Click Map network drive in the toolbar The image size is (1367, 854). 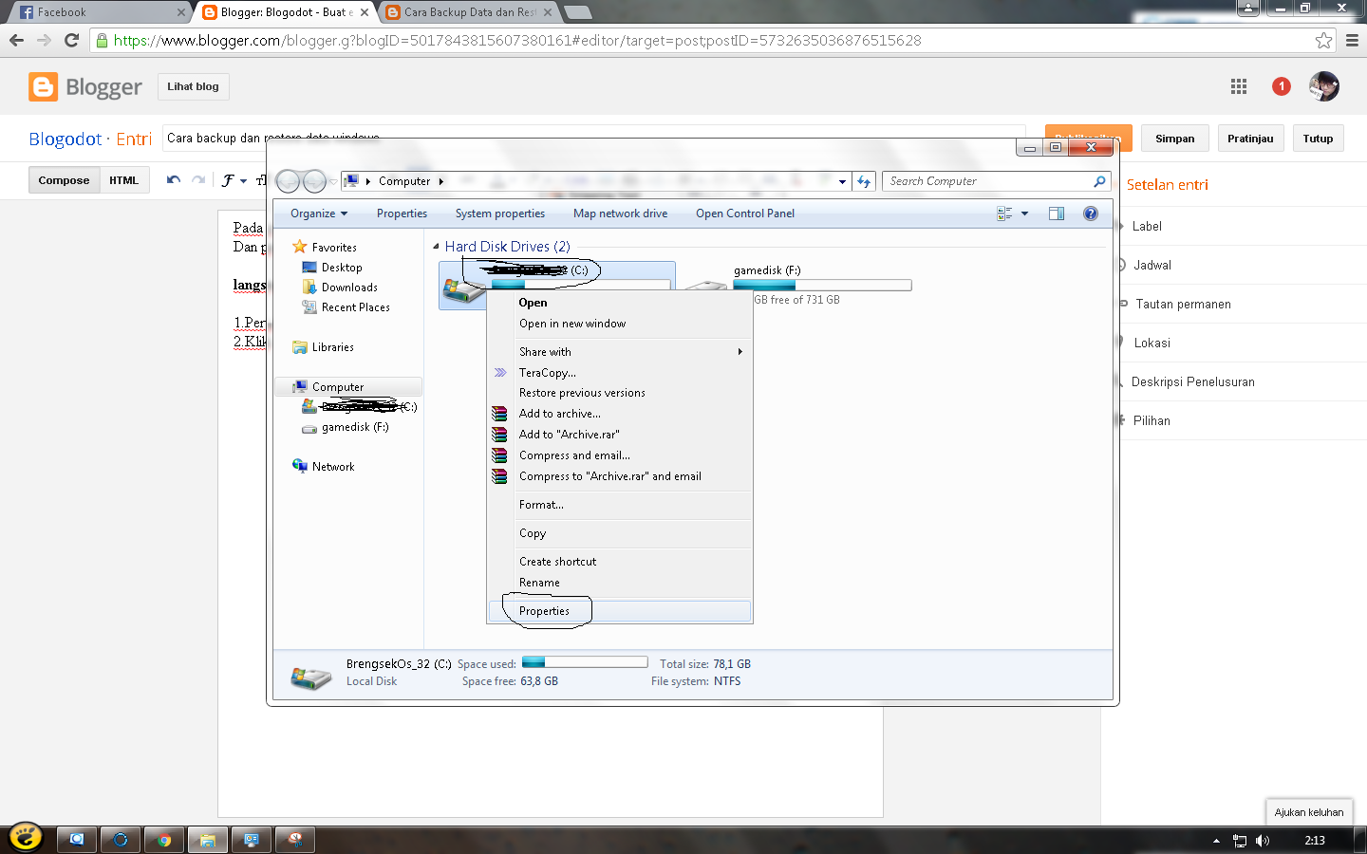pyautogui.click(x=621, y=213)
